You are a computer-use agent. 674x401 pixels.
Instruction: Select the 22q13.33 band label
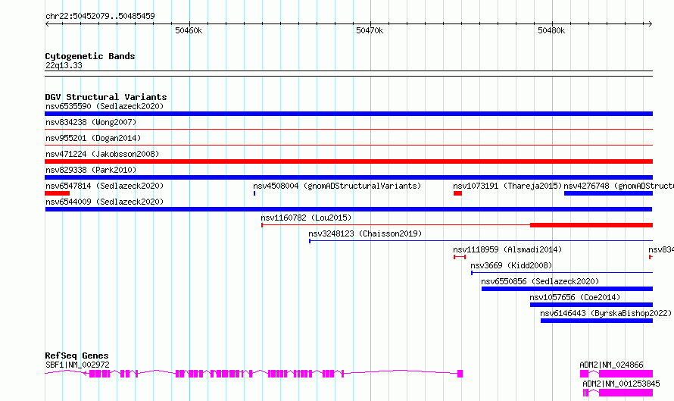pyautogui.click(x=64, y=65)
